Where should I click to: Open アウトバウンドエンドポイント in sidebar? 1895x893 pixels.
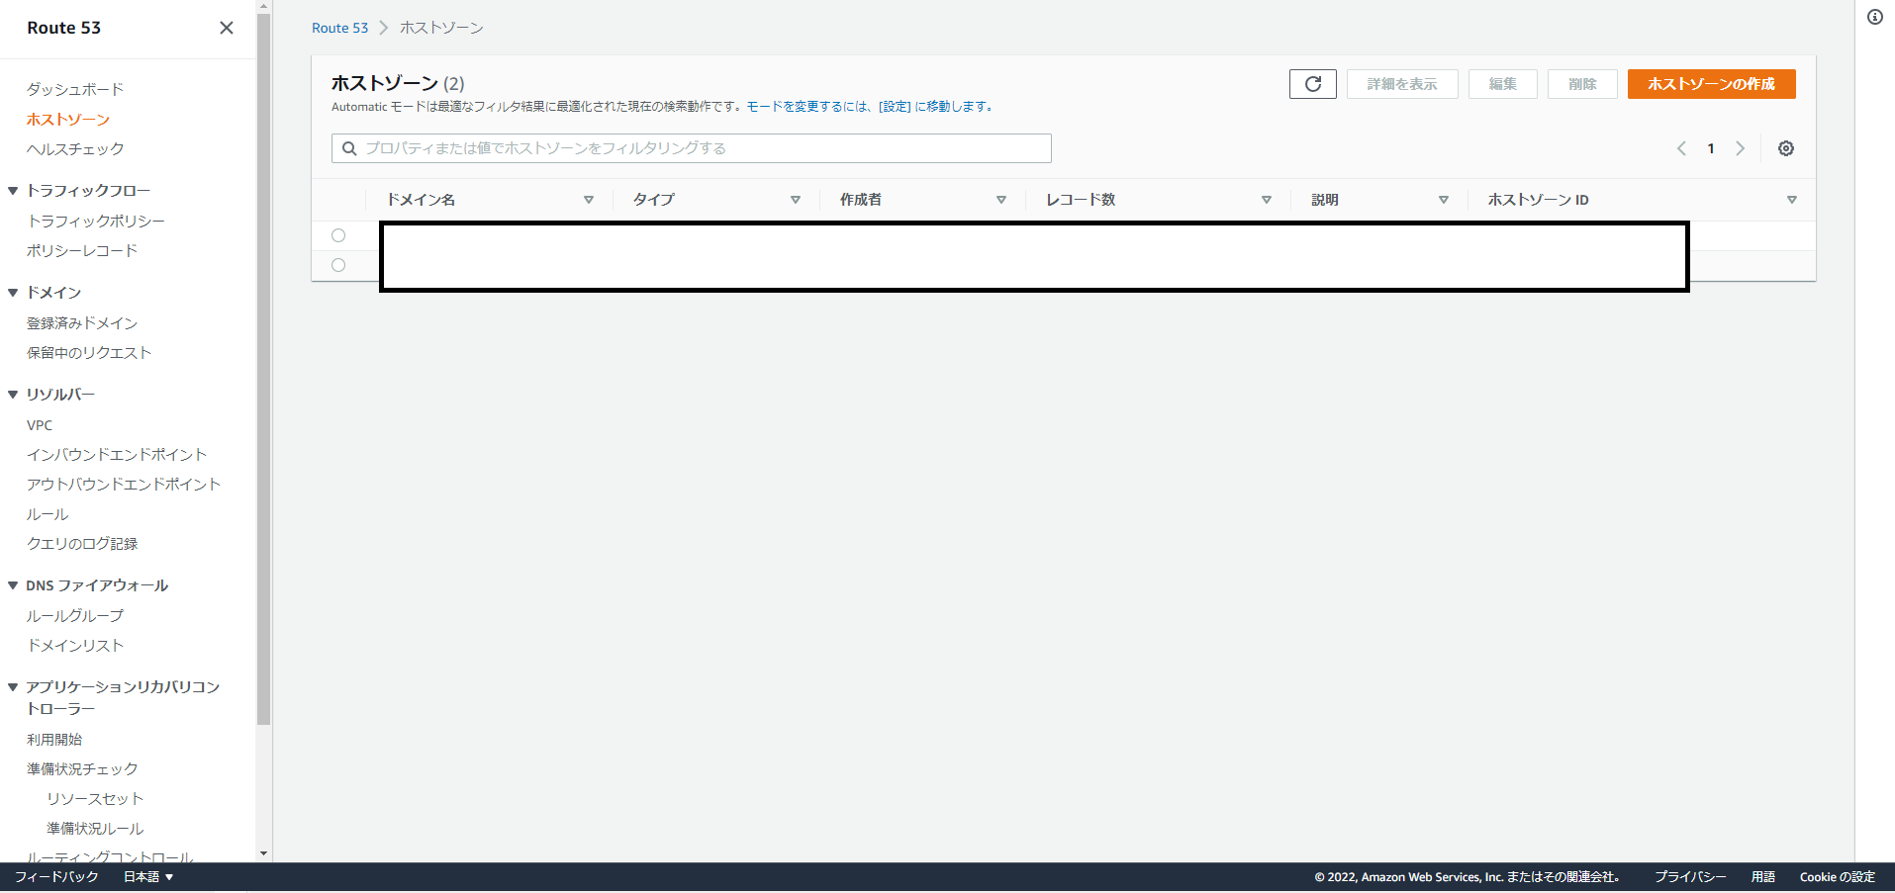point(124,484)
